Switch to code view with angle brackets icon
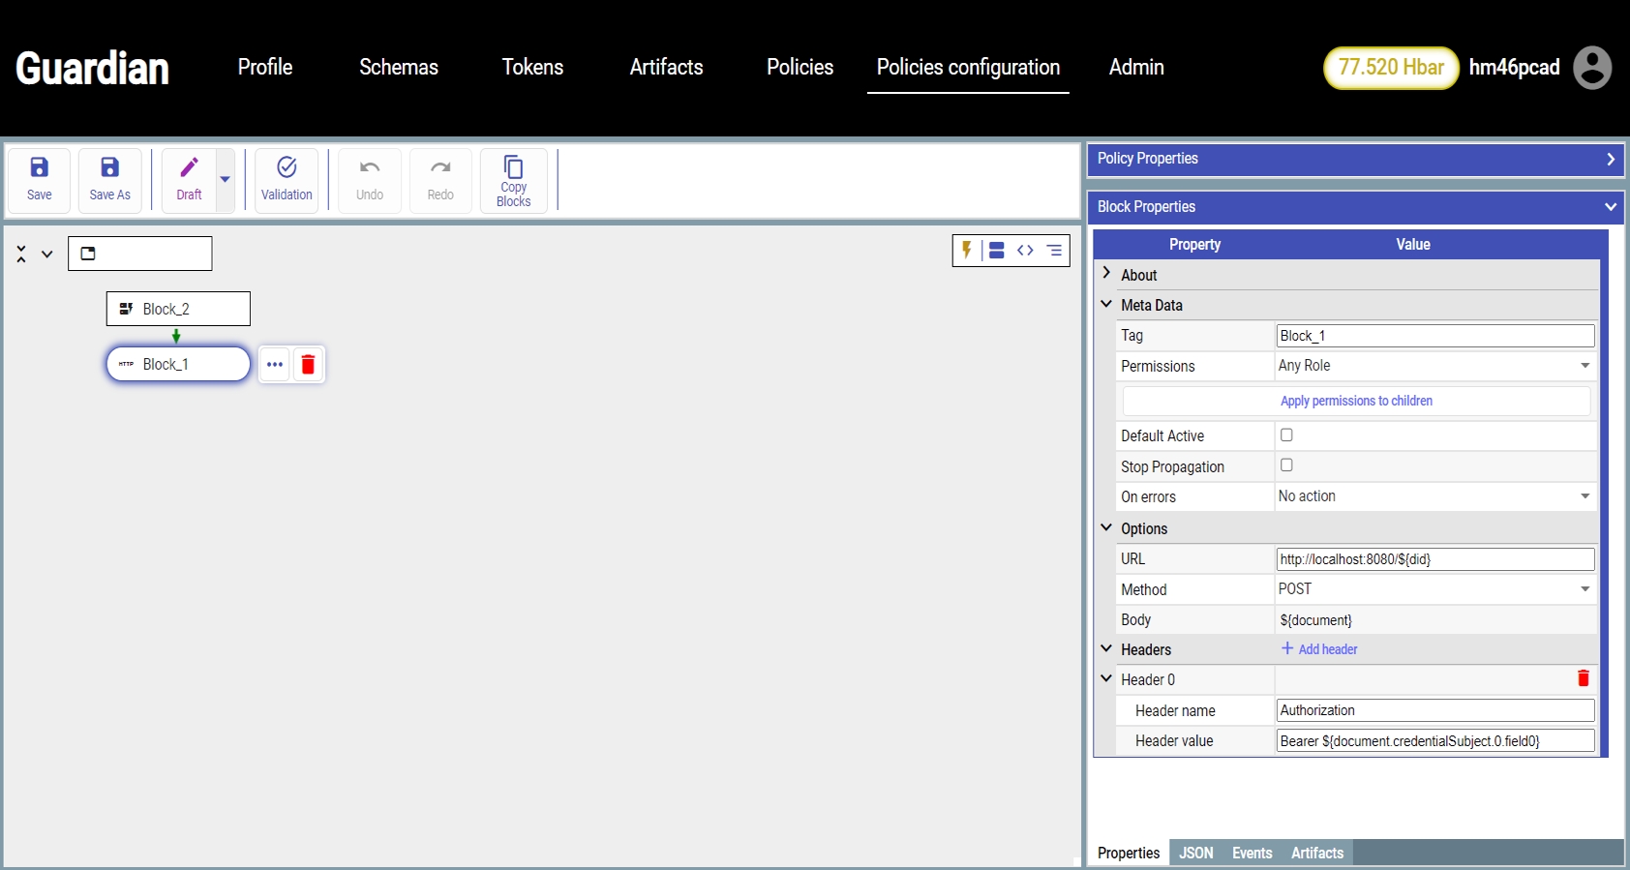1630x870 pixels. pos(1025,251)
